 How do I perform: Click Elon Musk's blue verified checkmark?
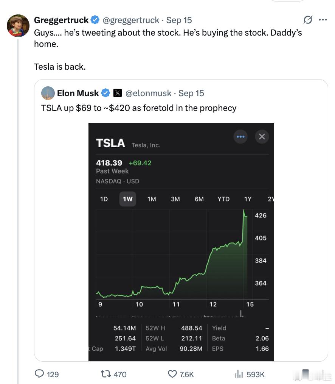(105, 93)
